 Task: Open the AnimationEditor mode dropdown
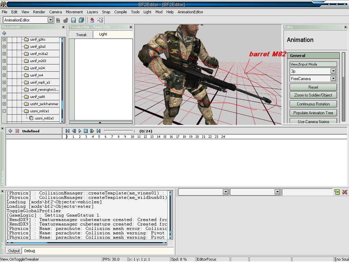coord(50,20)
